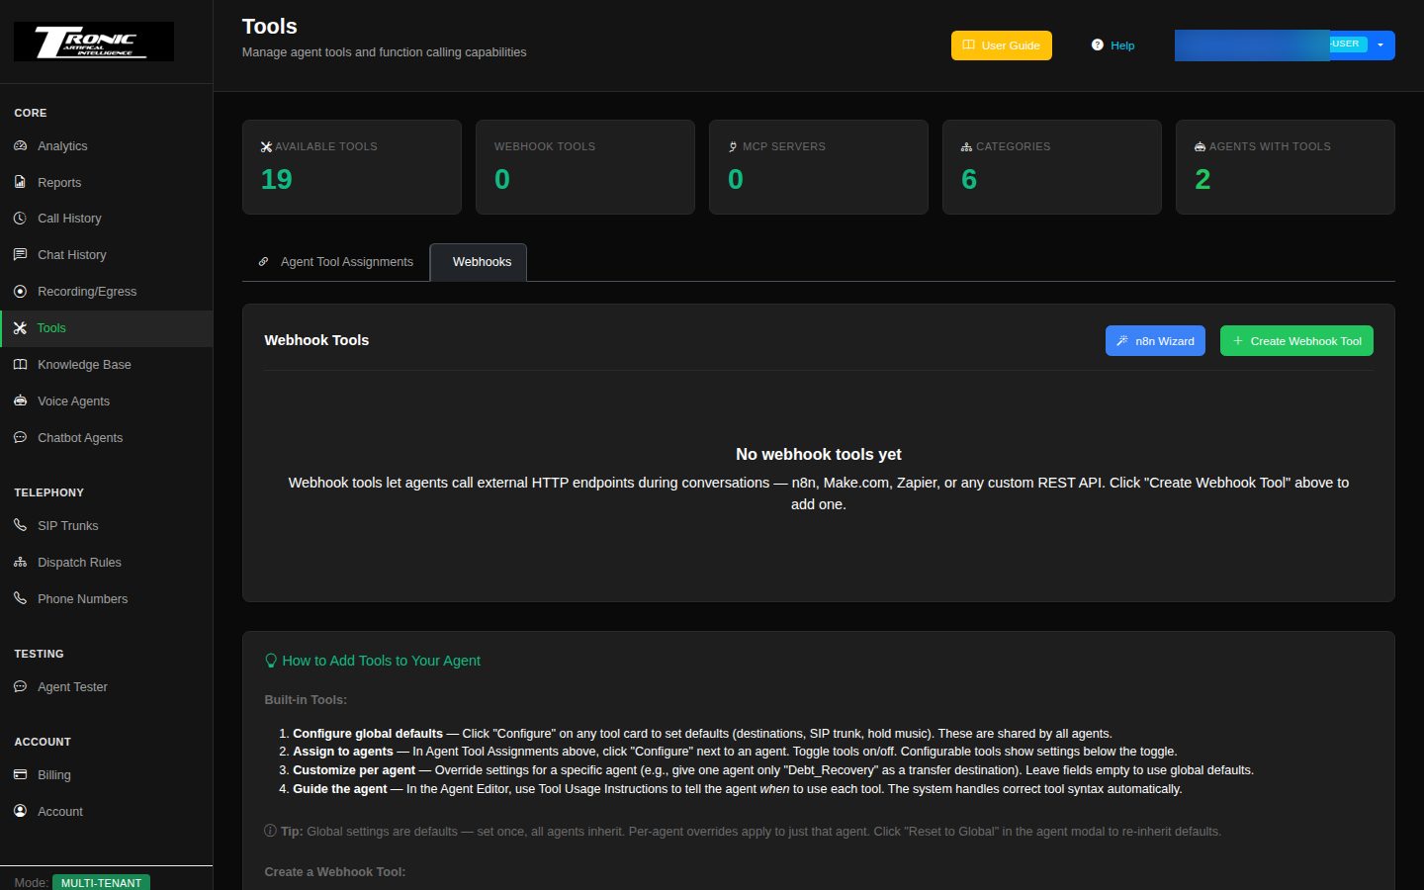Screen dimensions: 1424x890
Task: Select the Webhooks tab
Action: coord(479,262)
